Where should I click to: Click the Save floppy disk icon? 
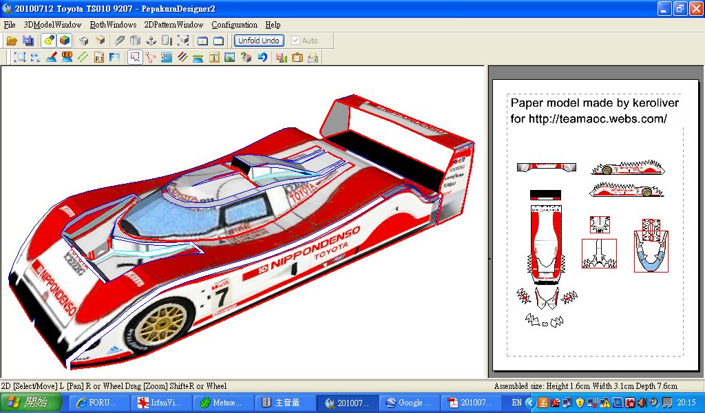coord(28,41)
